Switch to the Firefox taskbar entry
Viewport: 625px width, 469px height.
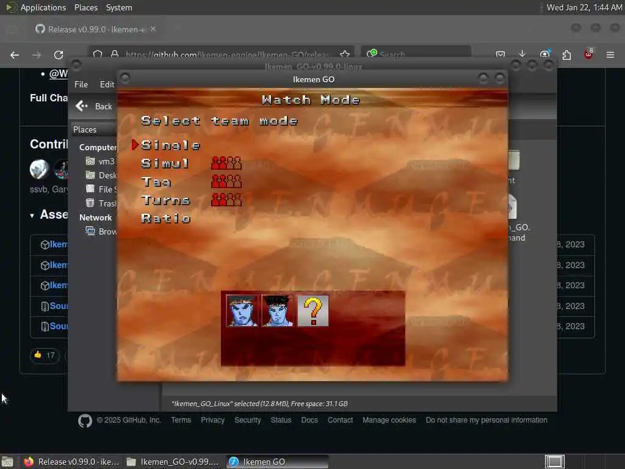[71, 462]
